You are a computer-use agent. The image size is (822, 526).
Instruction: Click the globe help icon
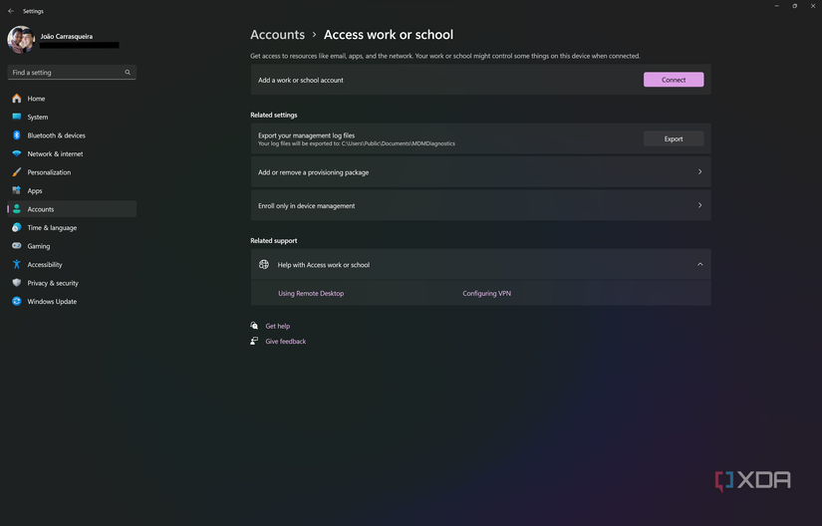click(264, 265)
